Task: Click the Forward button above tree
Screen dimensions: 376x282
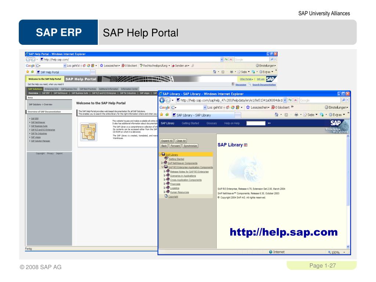Action: [x=175, y=146]
